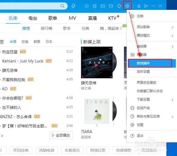The height and width of the screenshot is (156, 177).
Task: Filter new songs by 欧美
Action: [25, 42]
